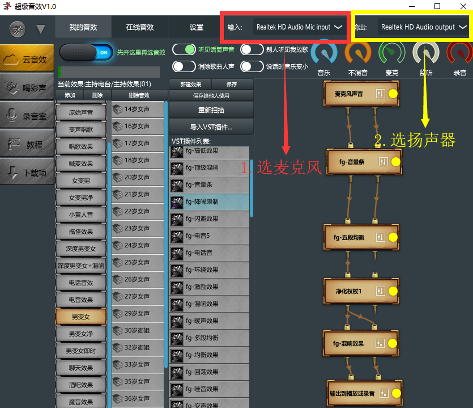Click the fg-闪避效果 plugin icon
The height and width of the screenshot is (408, 473).
177,220
